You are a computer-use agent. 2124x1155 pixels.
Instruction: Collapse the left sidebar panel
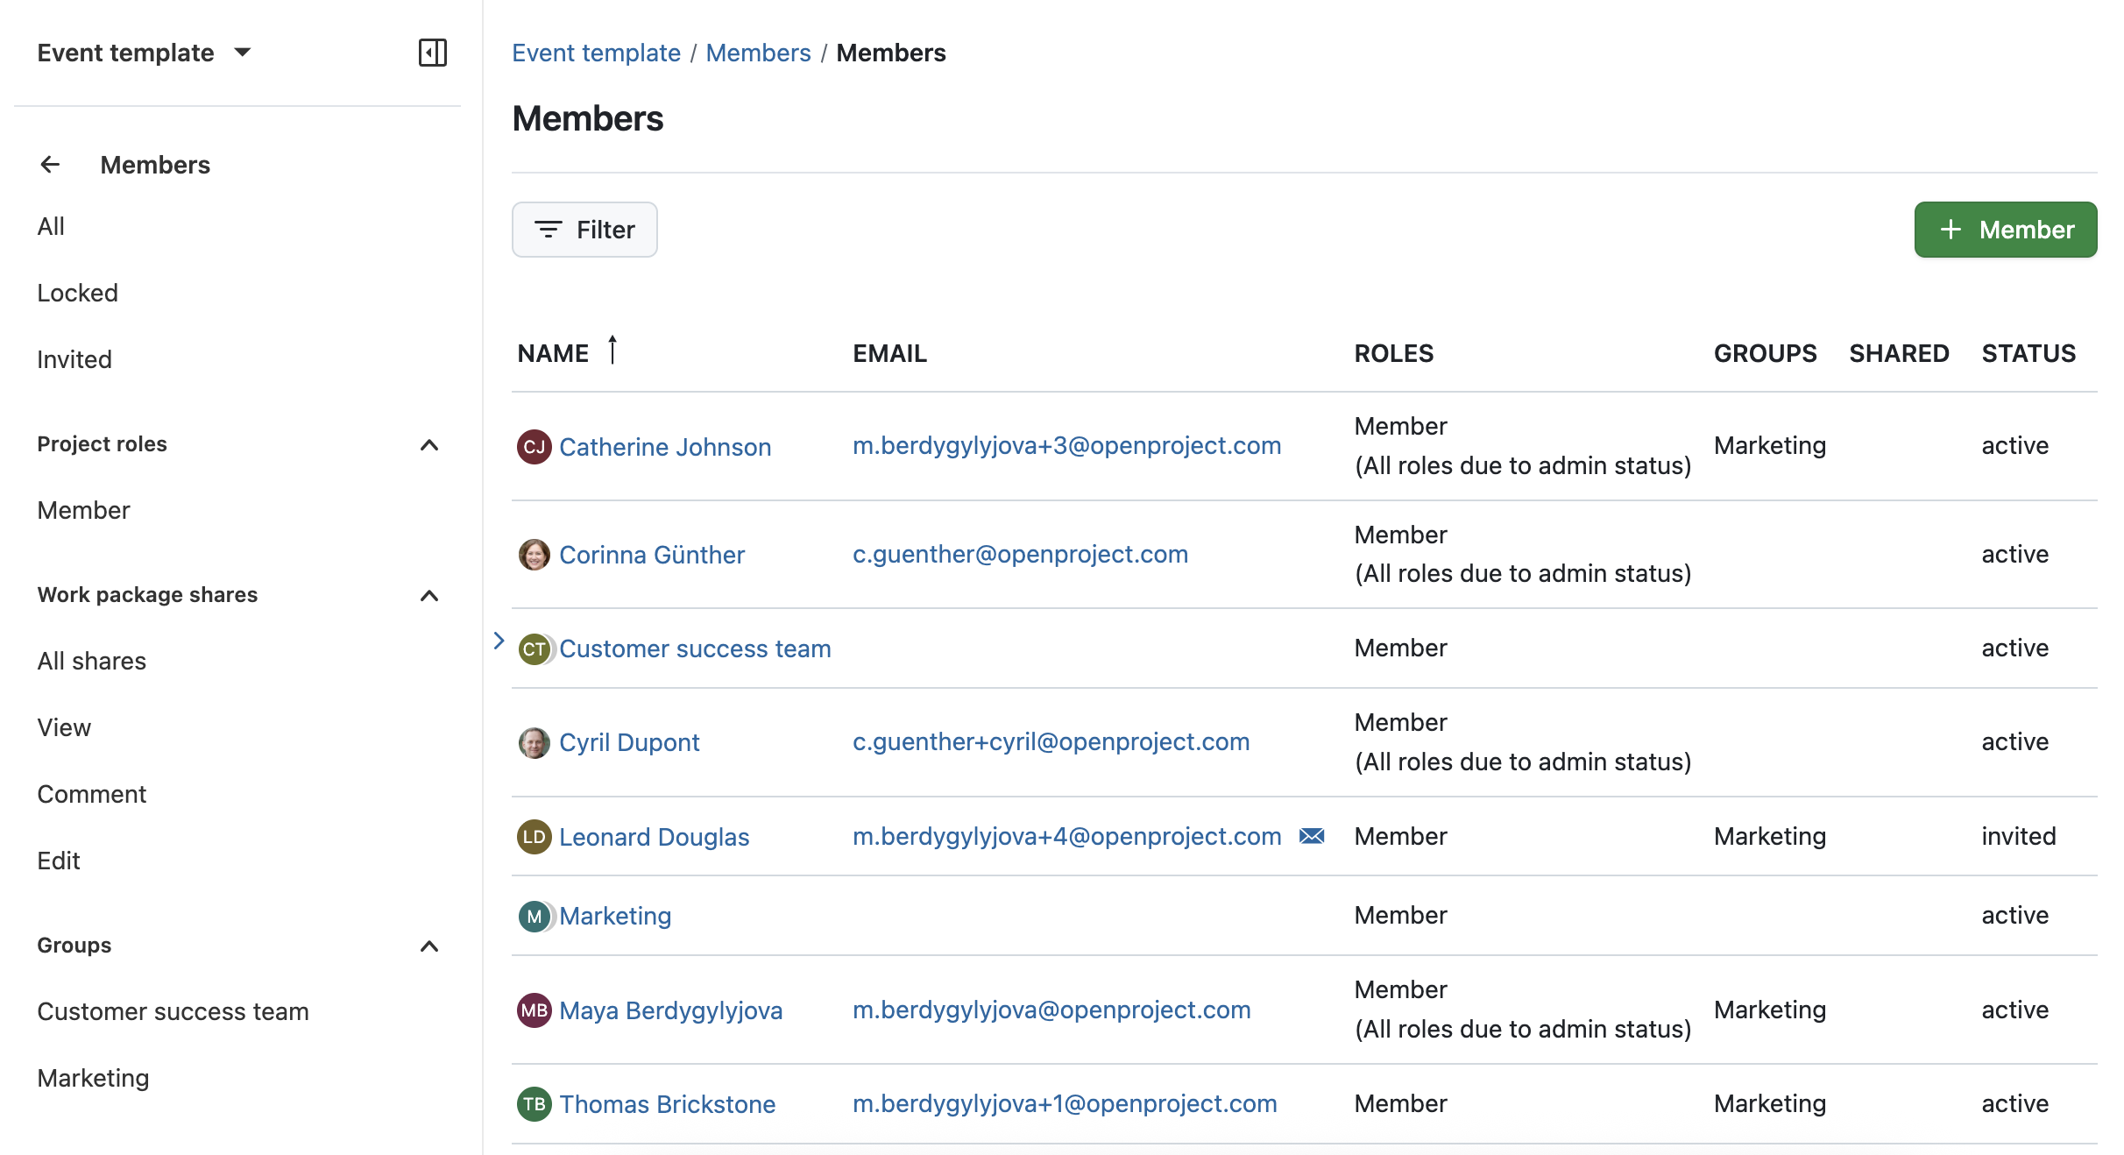tap(433, 53)
